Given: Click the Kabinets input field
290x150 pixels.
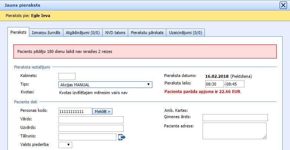Looking at the screenshot, I should coord(67,76).
